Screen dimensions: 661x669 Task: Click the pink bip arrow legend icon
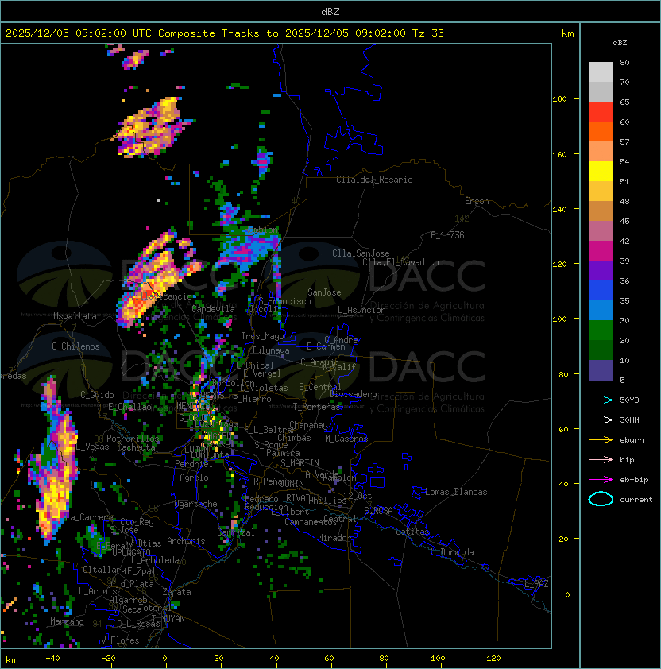point(601,459)
